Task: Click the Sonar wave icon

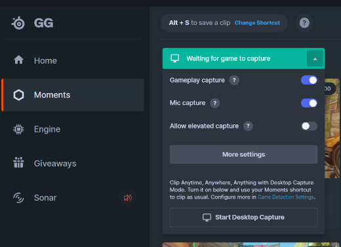Action: click(x=18, y=198)
